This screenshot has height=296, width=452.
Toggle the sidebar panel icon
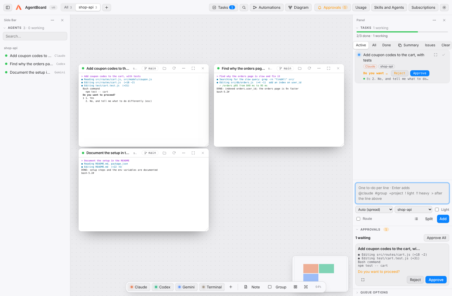click(x=8, y=7)
